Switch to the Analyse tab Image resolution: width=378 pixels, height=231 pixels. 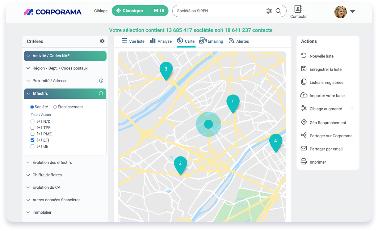164,41
